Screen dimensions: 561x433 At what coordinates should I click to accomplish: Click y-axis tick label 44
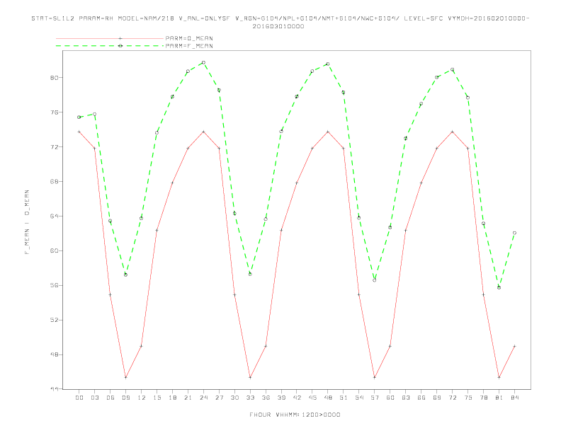[55, 388]
